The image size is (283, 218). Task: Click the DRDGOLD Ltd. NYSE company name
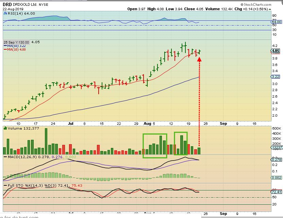click(x=30, y=4)
